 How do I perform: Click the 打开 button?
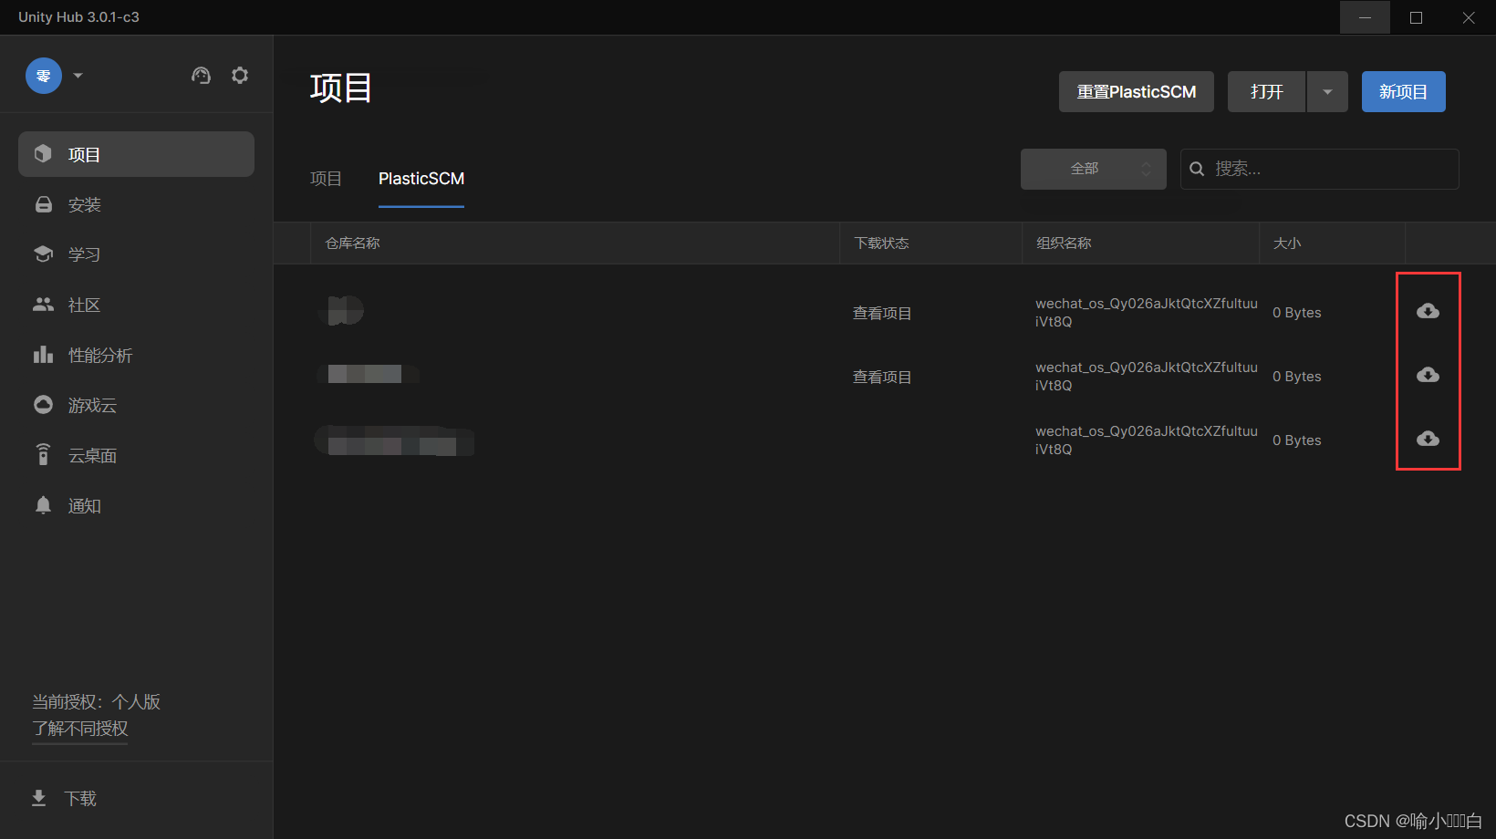pyautogui.click(x=1266, y=92)
